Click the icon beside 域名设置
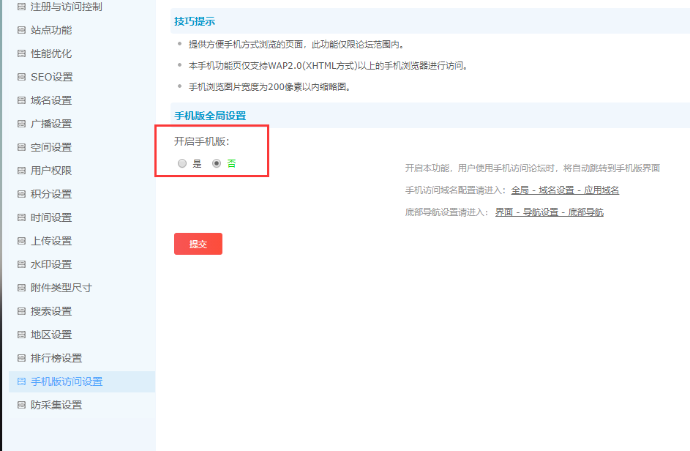Screen dimensions: 690x451 21,100
